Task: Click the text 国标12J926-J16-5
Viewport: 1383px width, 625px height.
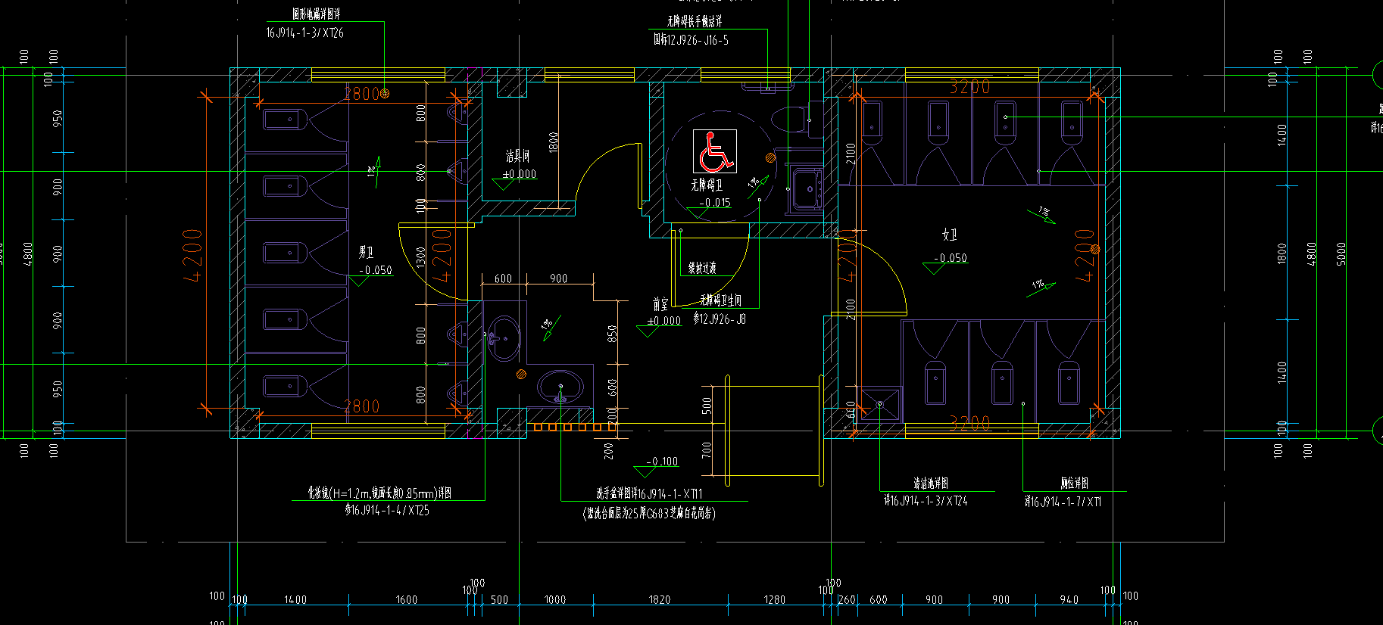Action: [x=691, y=39]
